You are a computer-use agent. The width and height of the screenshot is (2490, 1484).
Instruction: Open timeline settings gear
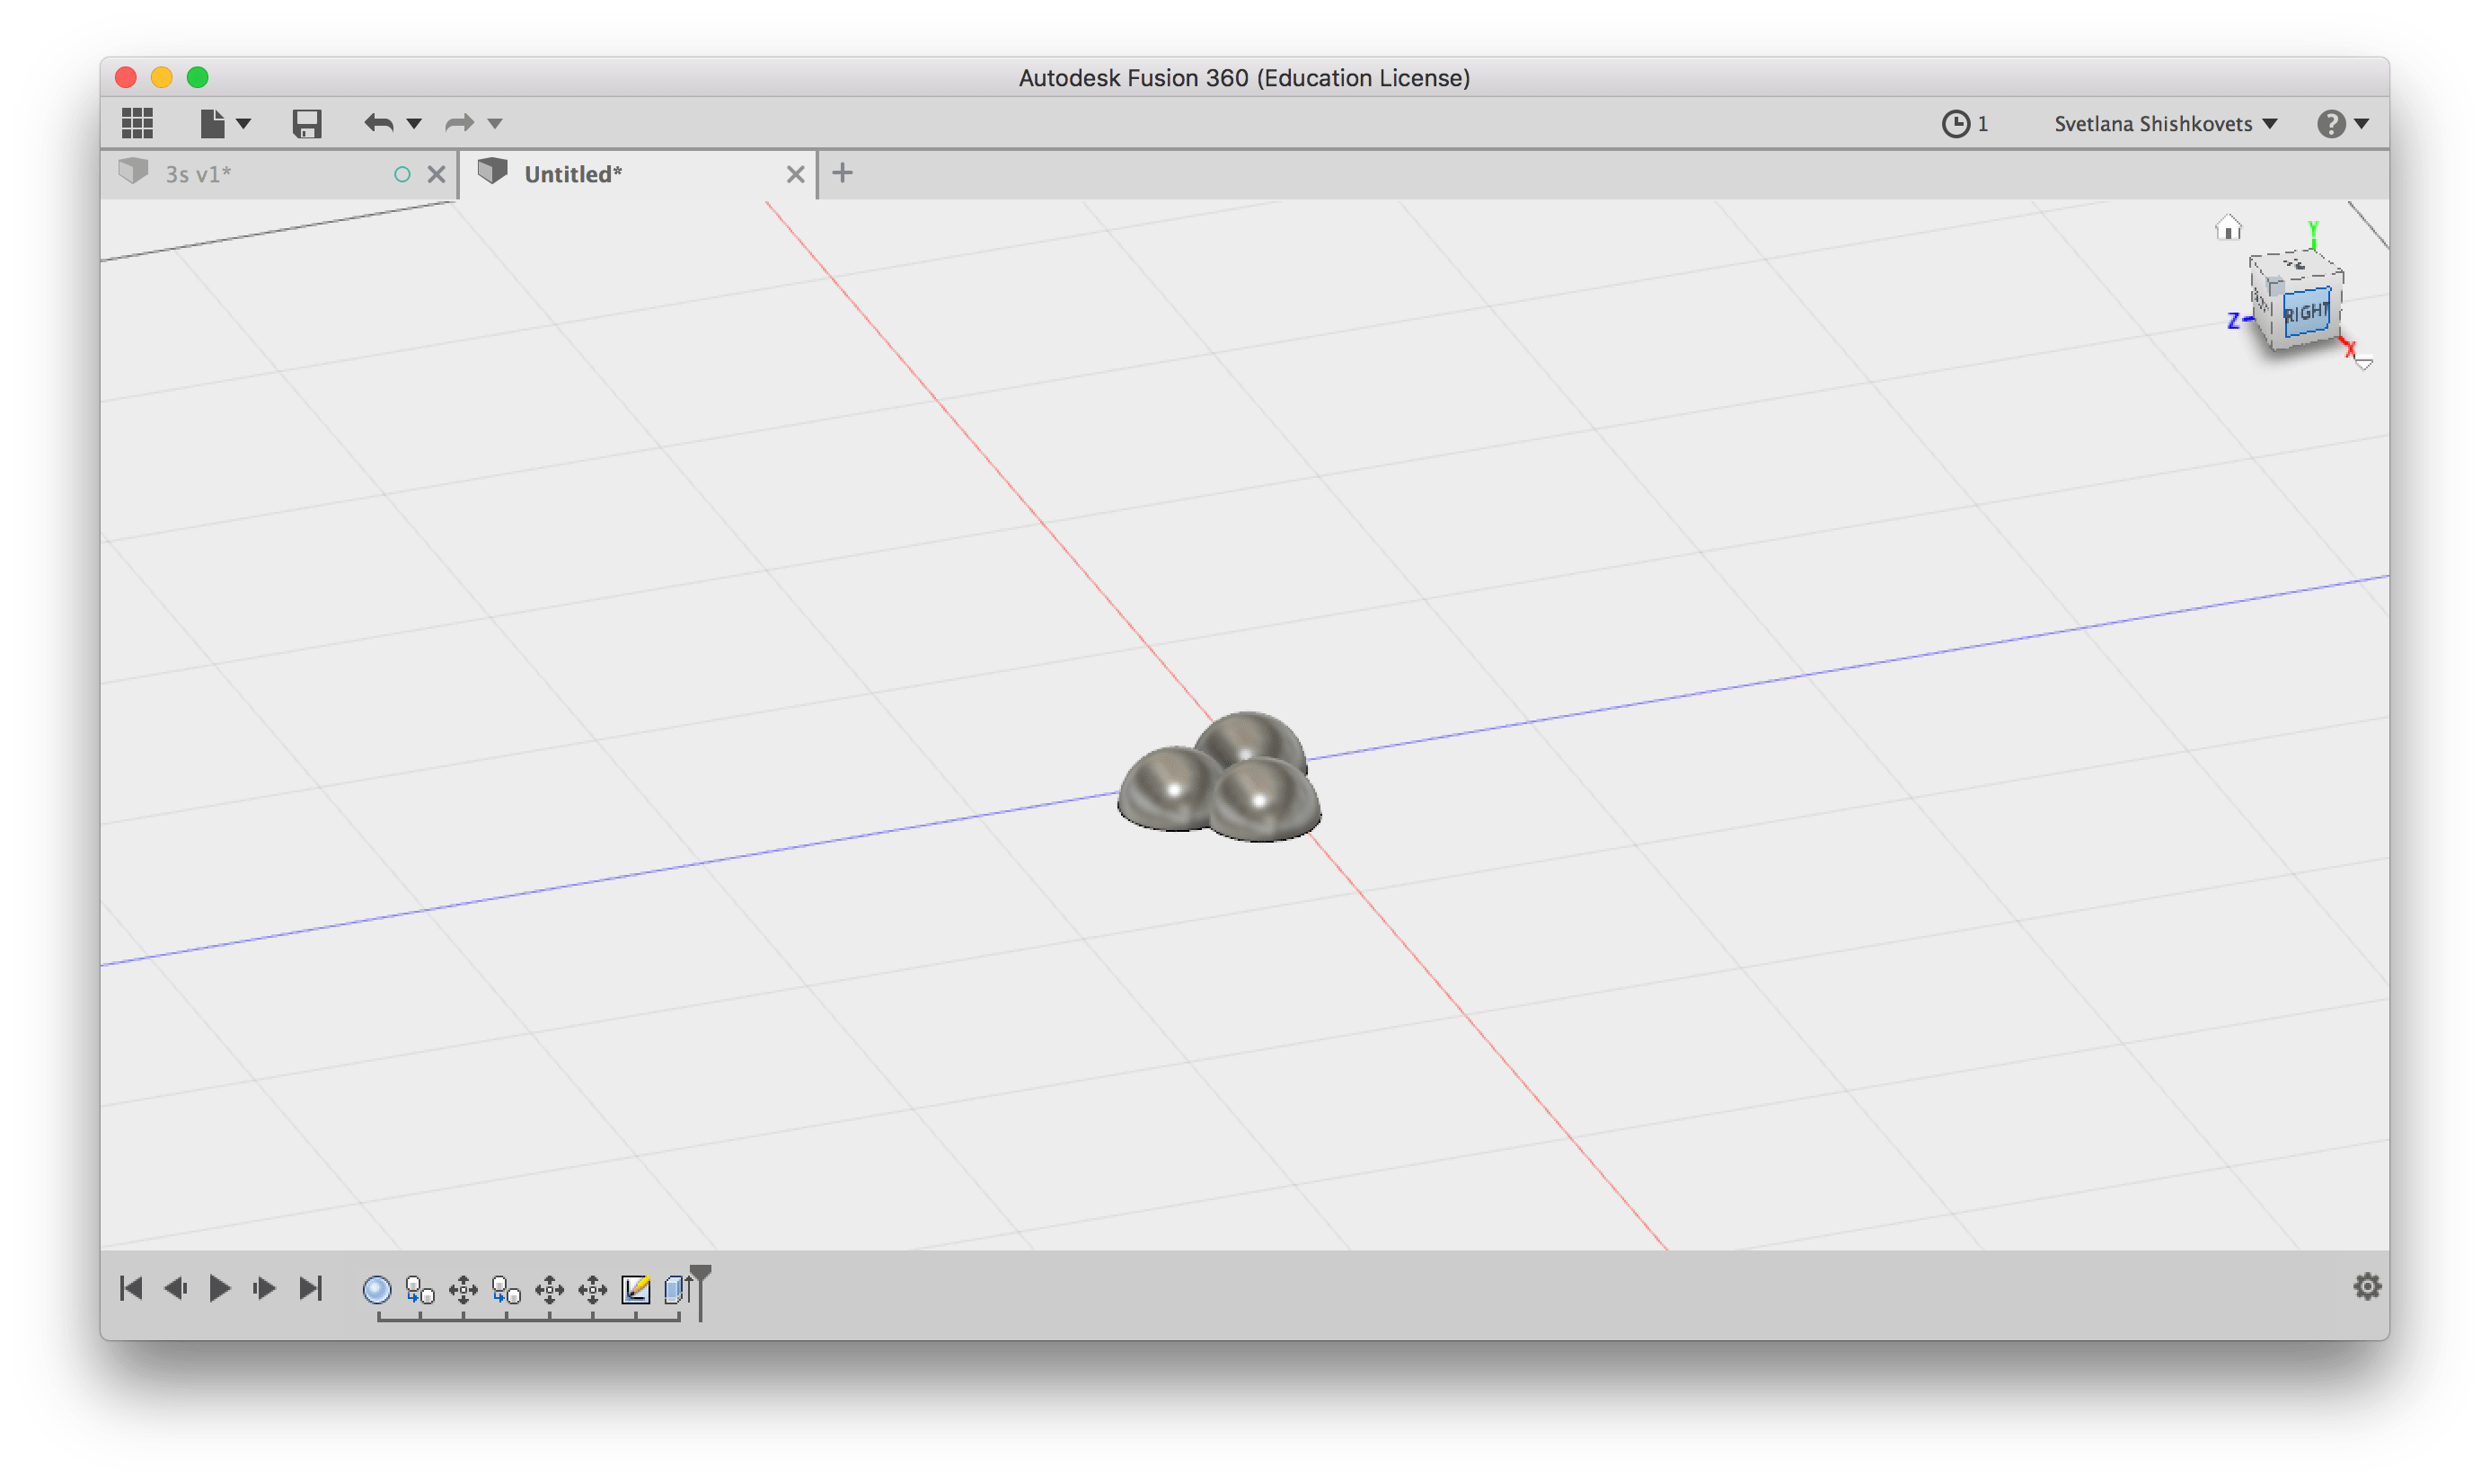coord(2366,1287)
